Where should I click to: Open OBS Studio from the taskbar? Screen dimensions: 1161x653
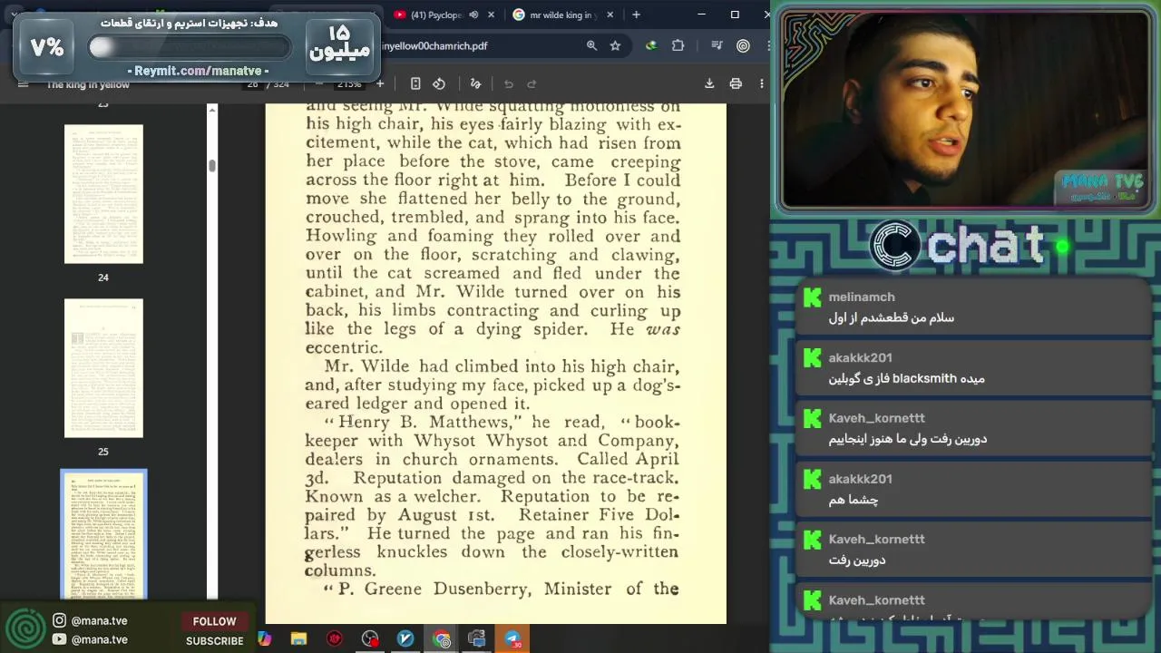(x=370, y=639)
